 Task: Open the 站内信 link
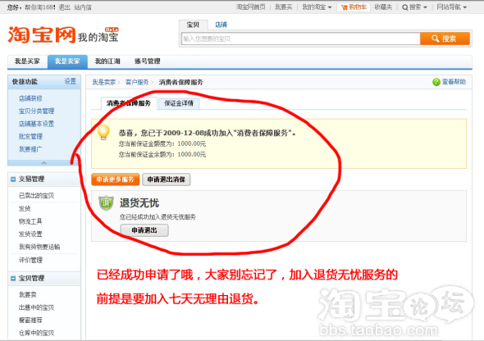(x=83, y=7)
